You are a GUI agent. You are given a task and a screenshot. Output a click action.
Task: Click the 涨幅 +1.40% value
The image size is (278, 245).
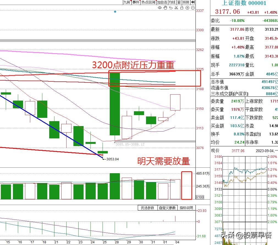(x=238, y=47)
